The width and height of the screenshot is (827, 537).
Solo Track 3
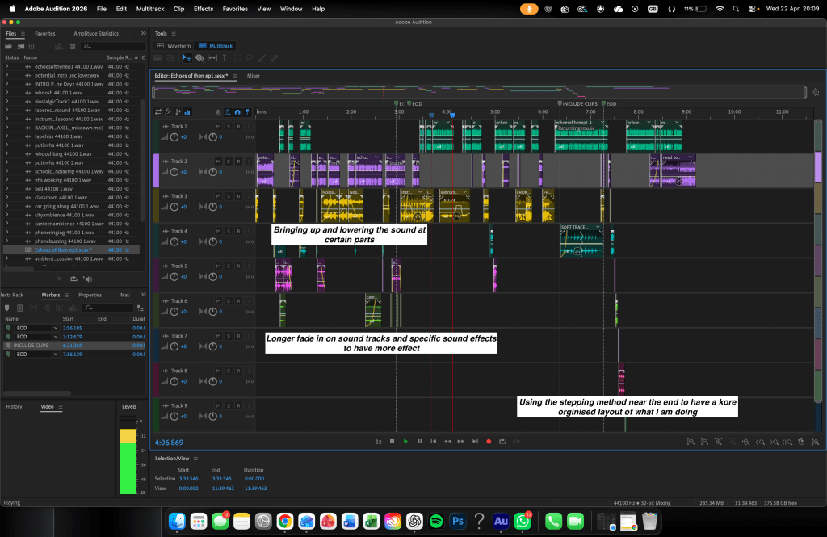(x=229, y=196)
